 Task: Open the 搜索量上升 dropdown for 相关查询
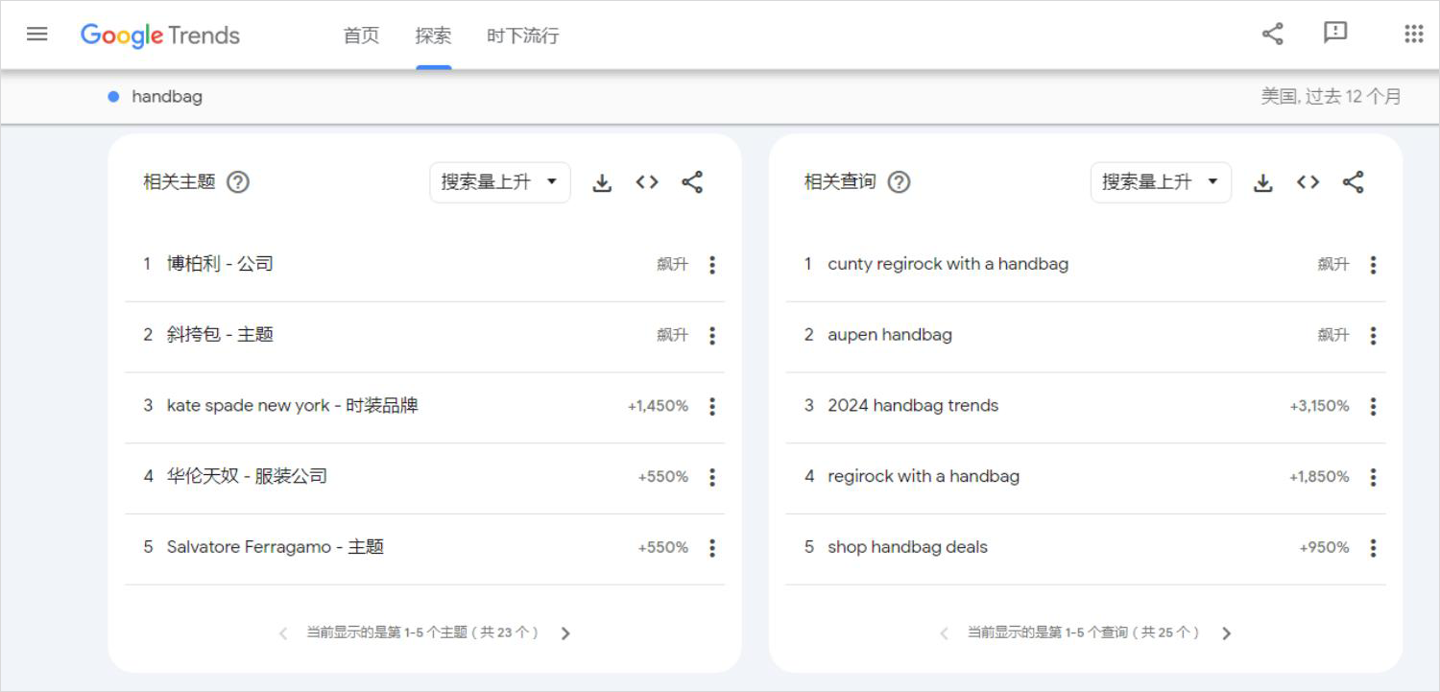click(1160, 181)
